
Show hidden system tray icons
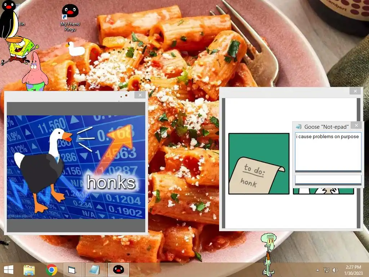point(317,270)
